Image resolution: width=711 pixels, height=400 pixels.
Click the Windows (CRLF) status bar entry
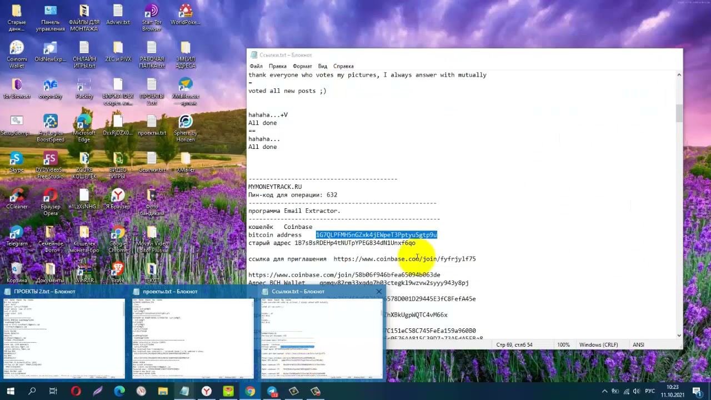coord(598,345)
